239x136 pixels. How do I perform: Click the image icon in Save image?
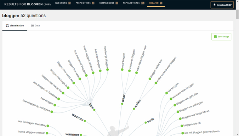click(x=215, y=37)
